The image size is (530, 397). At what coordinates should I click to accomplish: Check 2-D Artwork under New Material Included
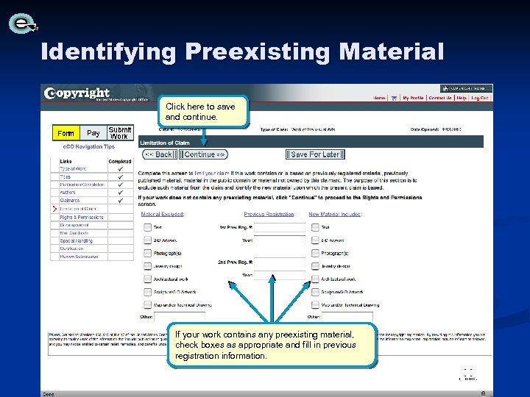point(315,240)
